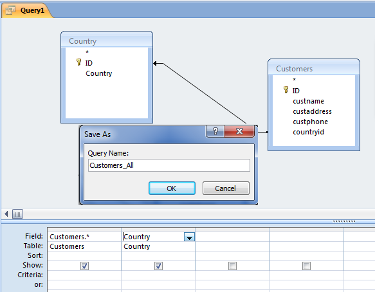Click the horizontal scrollbar thumb
Viewport: 375px width, 292px height.
[x=18, y=214]
